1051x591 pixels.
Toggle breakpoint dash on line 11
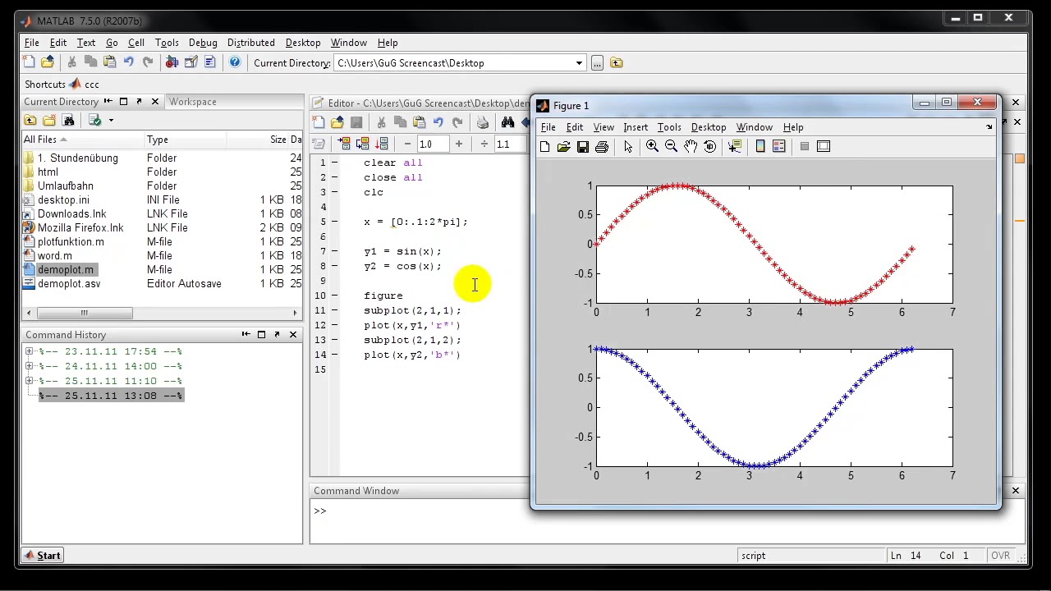pos(335,310)
